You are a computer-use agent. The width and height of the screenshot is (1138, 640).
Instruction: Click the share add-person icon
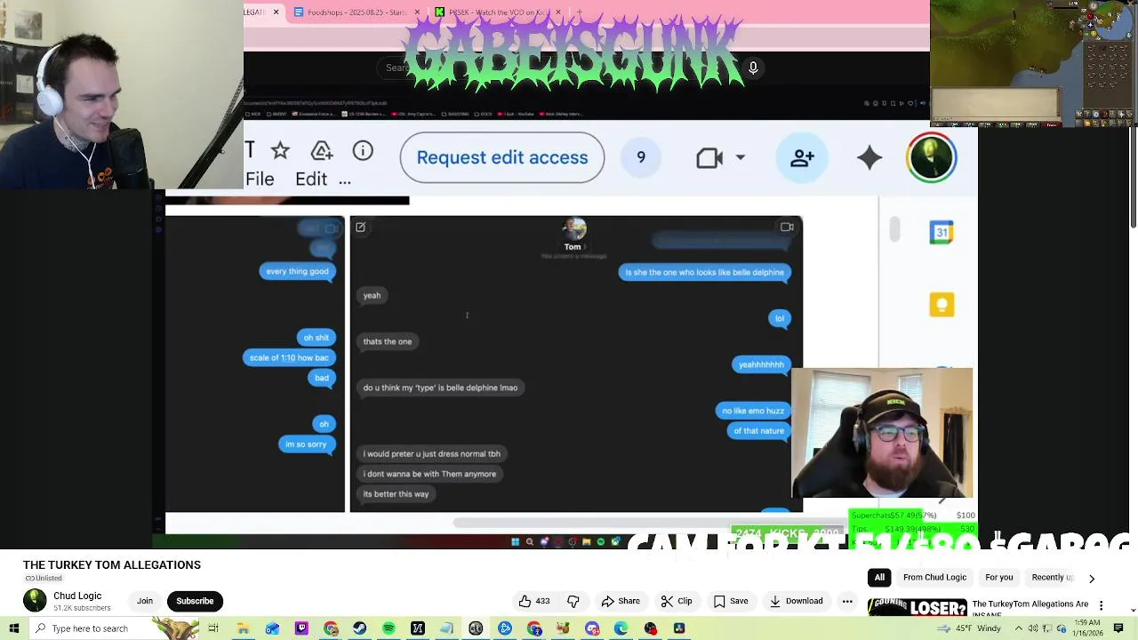coord(802,158)
